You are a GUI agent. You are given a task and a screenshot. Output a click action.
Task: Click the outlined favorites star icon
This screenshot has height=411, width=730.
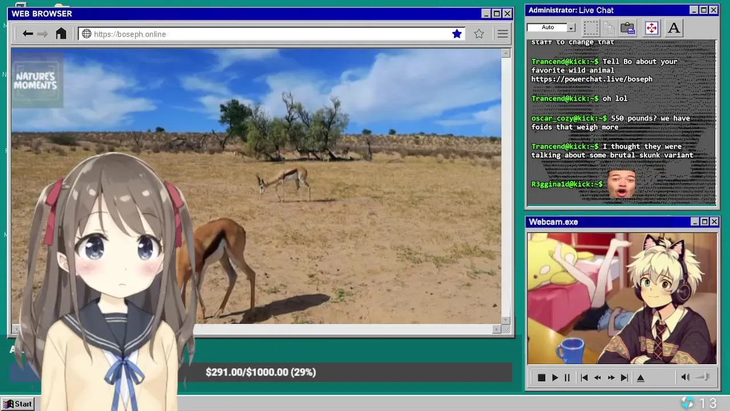(479, 34)
